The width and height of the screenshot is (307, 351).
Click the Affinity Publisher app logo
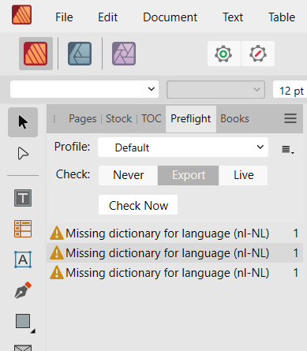click(22, 15)
